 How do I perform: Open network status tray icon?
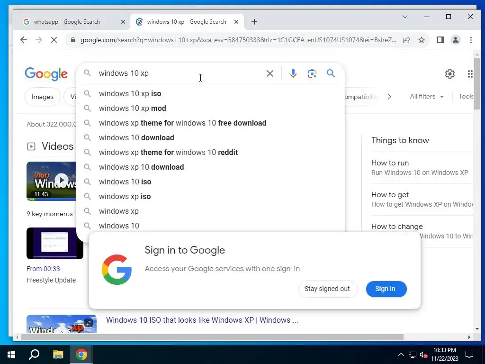[413, 355]
